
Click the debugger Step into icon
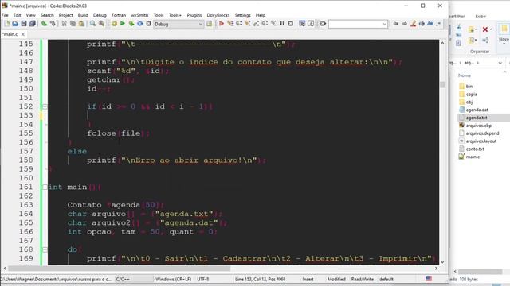(248, 24)
